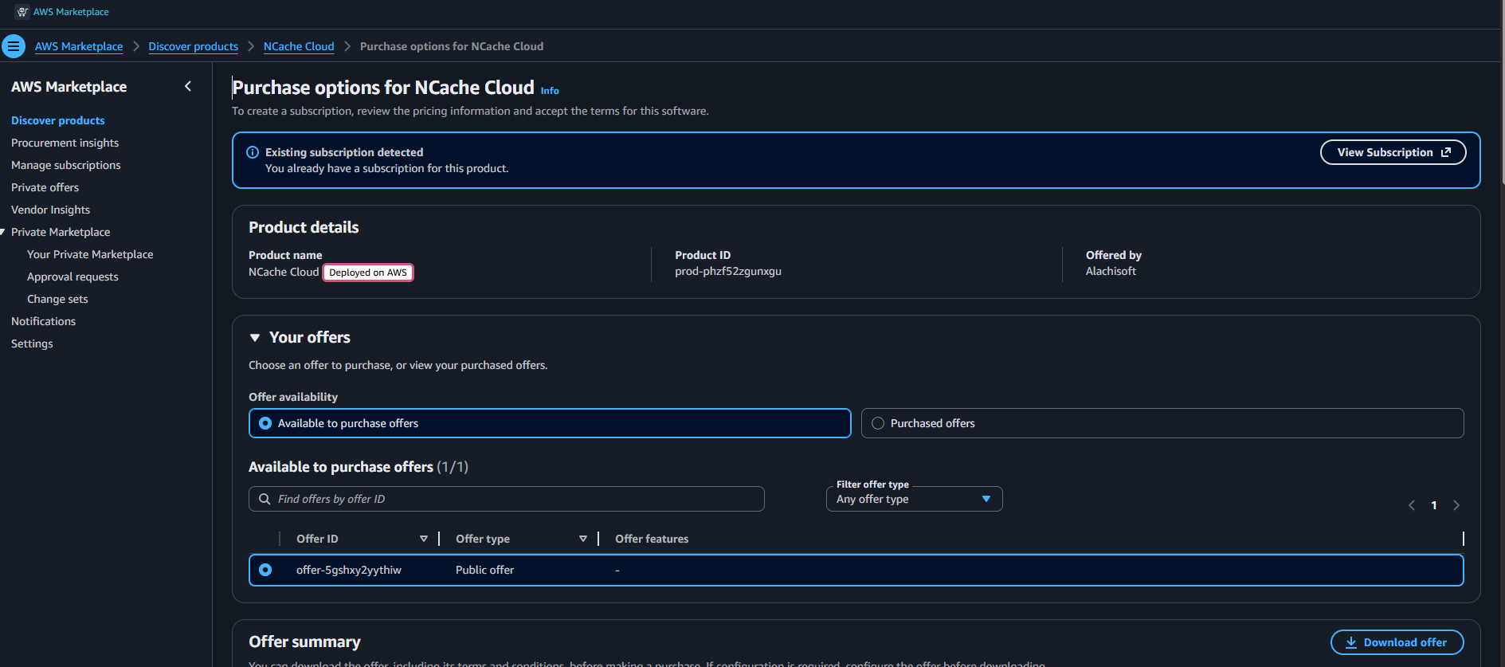Collapse the Your offers section
This screenshot has height=667, width=1505.
(x=255, y=338)
